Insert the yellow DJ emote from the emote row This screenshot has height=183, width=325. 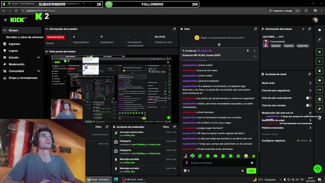246,156
